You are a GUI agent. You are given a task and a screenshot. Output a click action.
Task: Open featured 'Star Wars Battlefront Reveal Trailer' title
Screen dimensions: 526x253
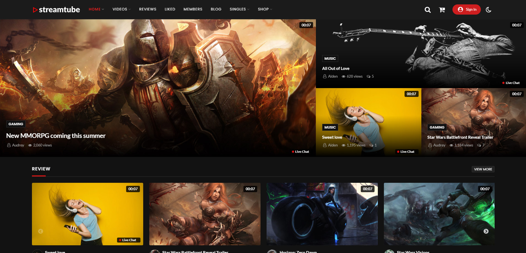[460, 137]
